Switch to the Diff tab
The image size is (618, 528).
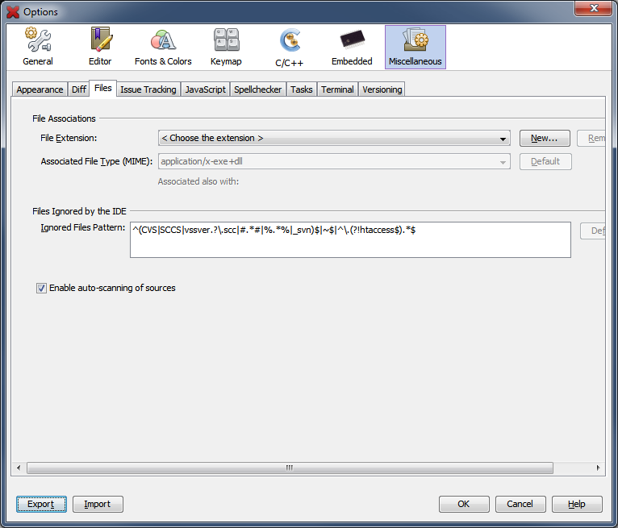tap(79, 89)
